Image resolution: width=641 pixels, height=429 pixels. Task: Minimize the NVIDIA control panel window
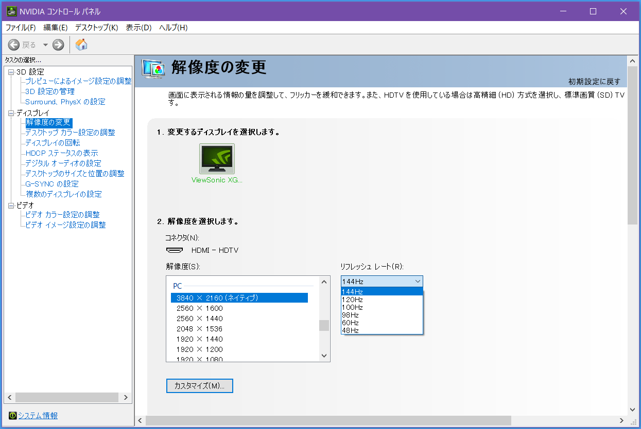tap(563, 11)
